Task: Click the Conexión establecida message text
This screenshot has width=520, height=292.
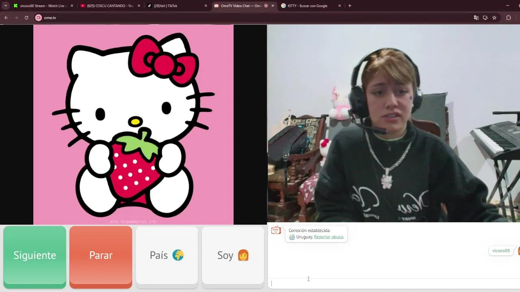Action: [310, 230]
